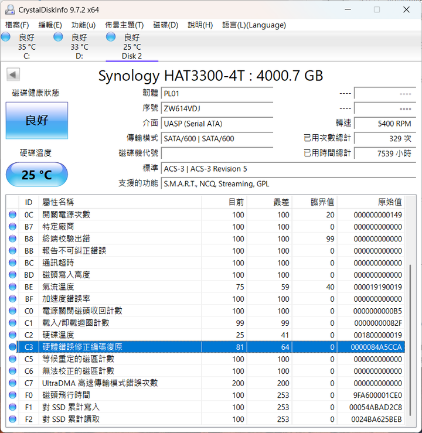Image resolution: width=422 pixels, height=433 pixels.
Task: Select drive C: status orb icon
Action: point(6,37)
